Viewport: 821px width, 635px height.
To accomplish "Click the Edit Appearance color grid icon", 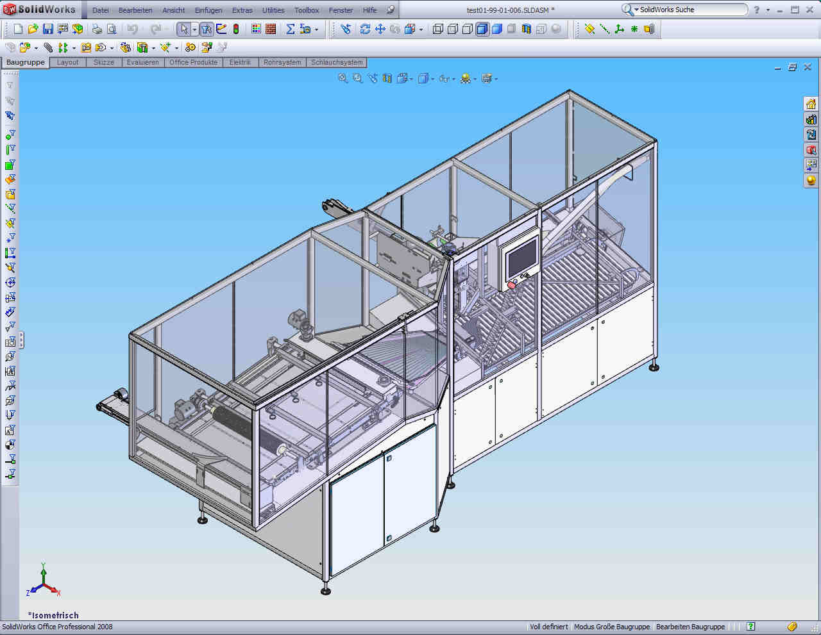I will pyautogui.click(x=256, y=29).
